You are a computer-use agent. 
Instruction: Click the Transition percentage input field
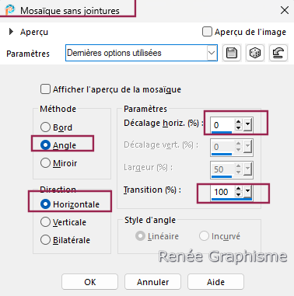click(x=222, y=192)
